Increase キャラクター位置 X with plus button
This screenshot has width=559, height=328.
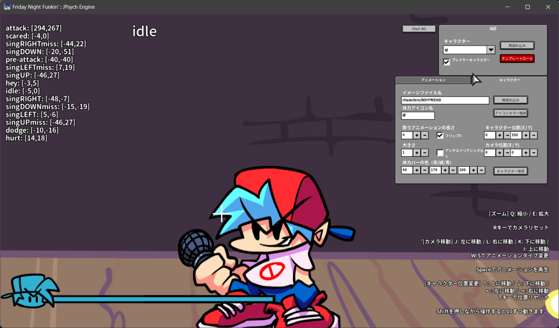500,135
